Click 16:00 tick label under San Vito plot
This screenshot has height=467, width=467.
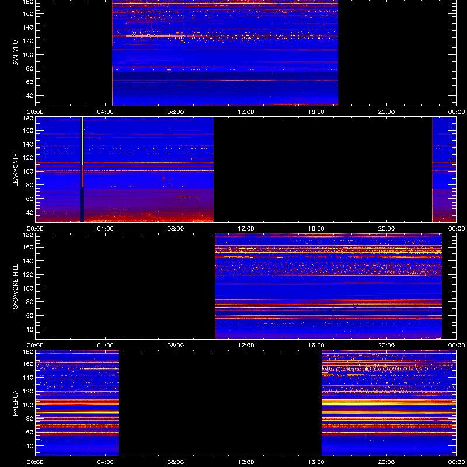click(x=316, y=112)
